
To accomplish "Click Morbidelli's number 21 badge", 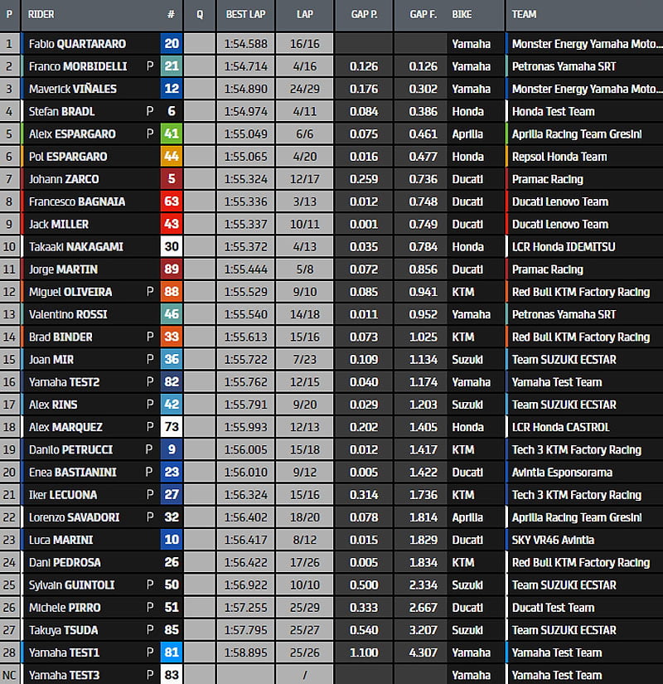I will click(x=172, y=66).
